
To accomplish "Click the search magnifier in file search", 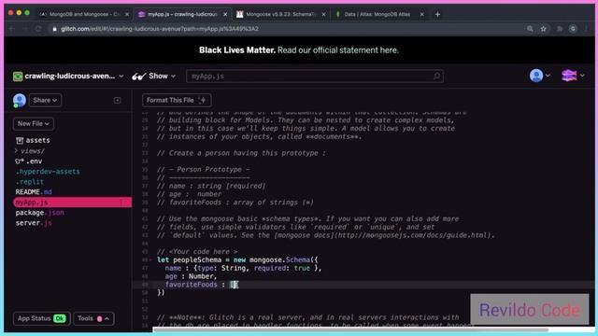I will click(x=436, y=77).
